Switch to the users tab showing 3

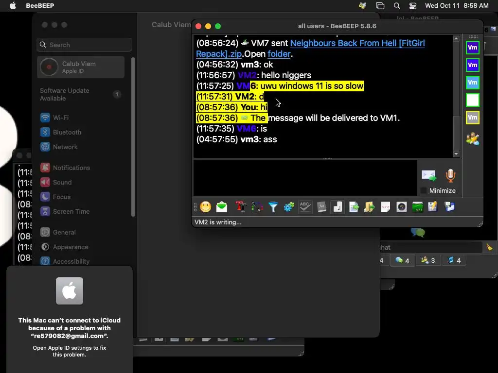tap(428, 260)
